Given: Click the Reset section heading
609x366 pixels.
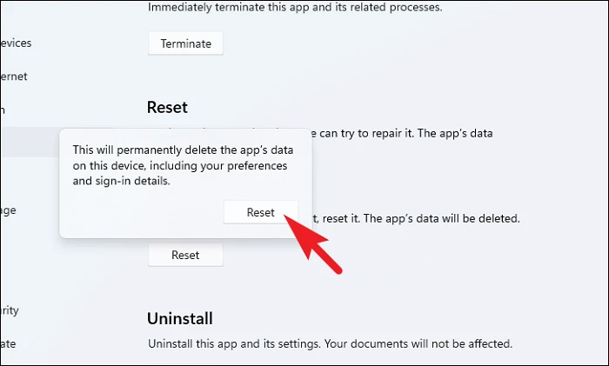Looking at the screenshot, I should pyautogui.click(x=167, y=108).
